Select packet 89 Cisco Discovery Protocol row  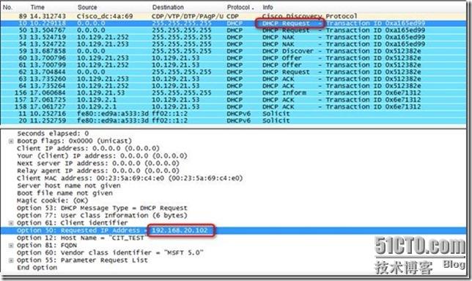tap(233, 16)
